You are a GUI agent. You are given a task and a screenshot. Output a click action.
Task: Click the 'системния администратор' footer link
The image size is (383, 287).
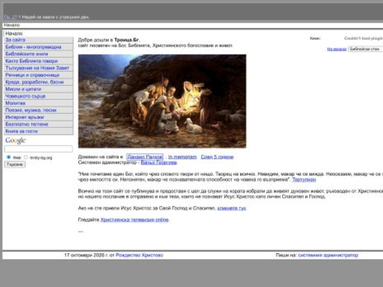(328, 255)
